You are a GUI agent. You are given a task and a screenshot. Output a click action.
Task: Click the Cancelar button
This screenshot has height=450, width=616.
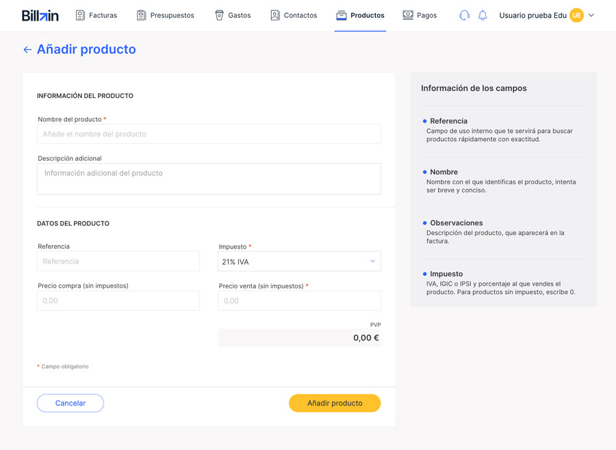pos(70,403)
